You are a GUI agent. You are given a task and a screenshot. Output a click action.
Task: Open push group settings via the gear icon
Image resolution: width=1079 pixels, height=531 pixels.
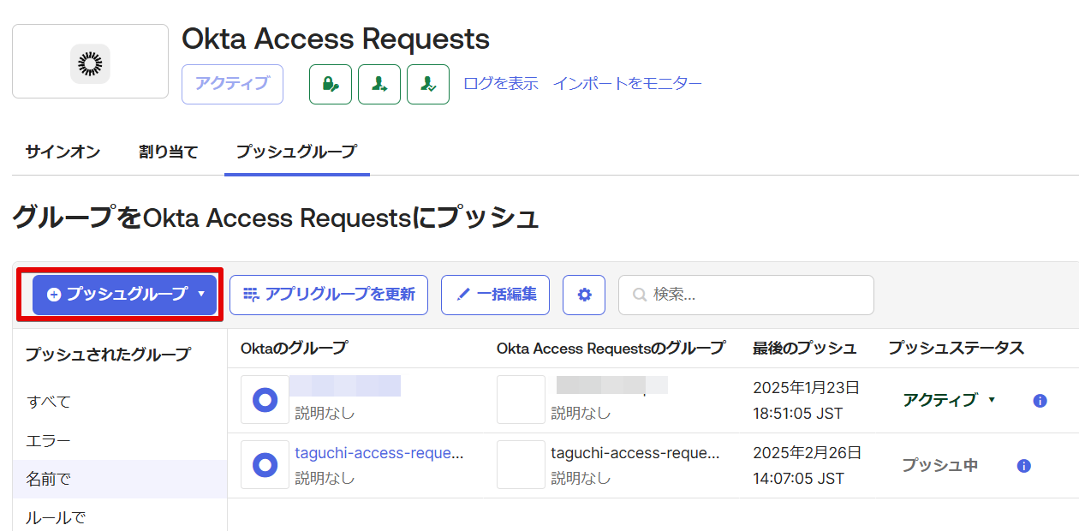[x=583, y=295]
